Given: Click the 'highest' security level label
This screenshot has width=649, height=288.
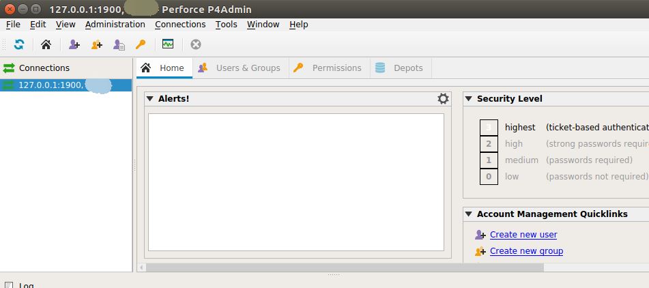Looking at the screenshot, I should click(x=520, y=128).
